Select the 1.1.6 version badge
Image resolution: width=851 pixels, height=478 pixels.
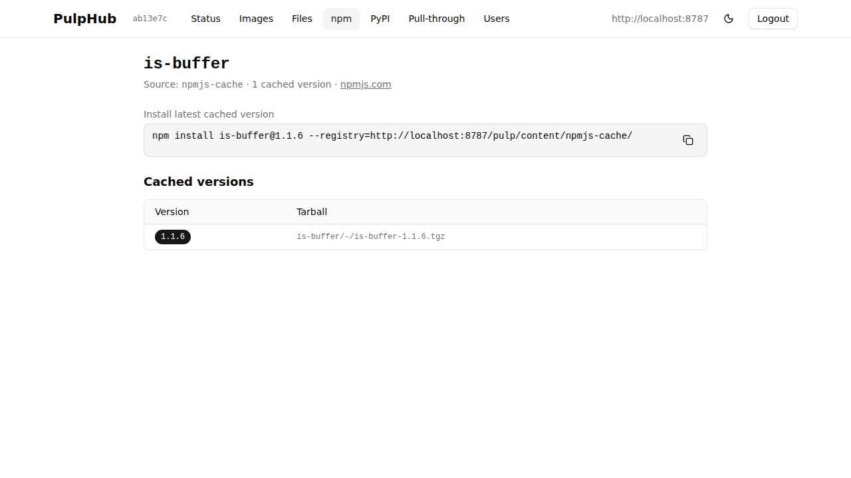coord(172,236)
